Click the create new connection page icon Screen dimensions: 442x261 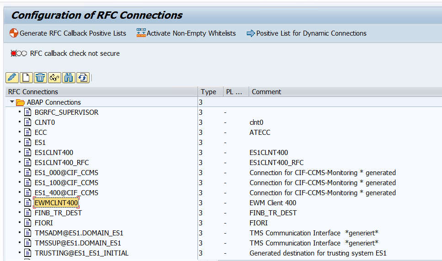coord(26,78)
